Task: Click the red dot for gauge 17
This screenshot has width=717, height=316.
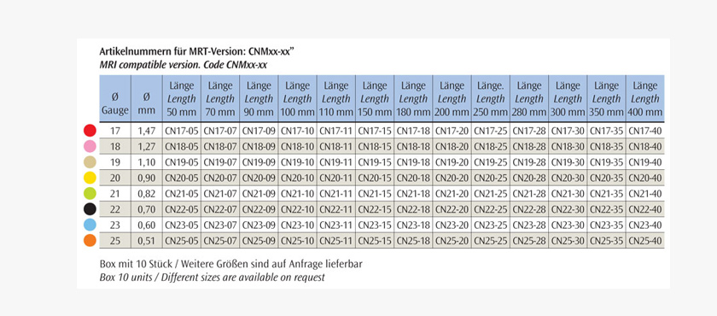Action: click(90, 131)
